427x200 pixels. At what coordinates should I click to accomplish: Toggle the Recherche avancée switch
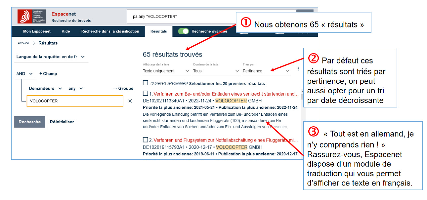click(x=183, y=31)
